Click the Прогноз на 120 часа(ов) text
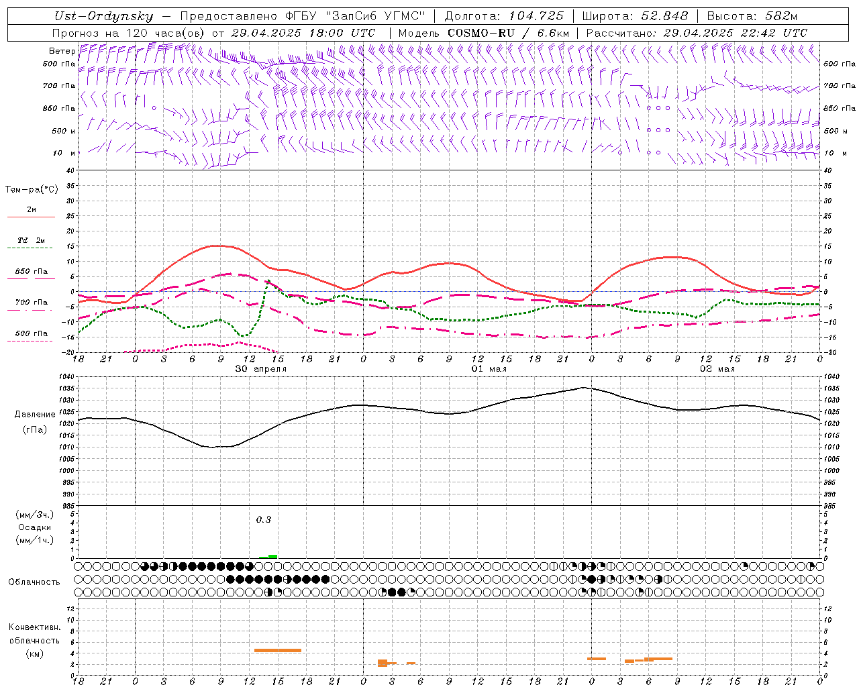 (129, 33)
